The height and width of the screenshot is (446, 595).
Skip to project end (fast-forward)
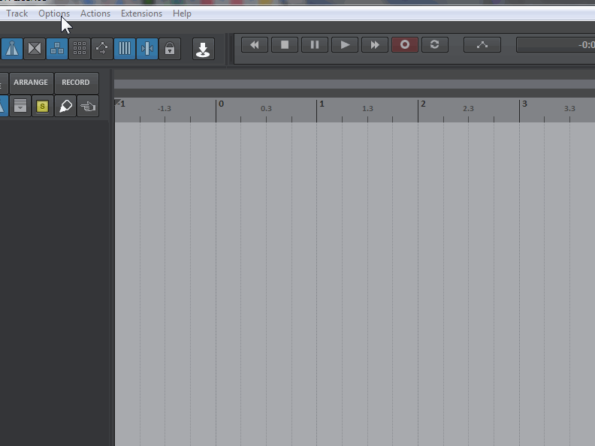[375, 45]
